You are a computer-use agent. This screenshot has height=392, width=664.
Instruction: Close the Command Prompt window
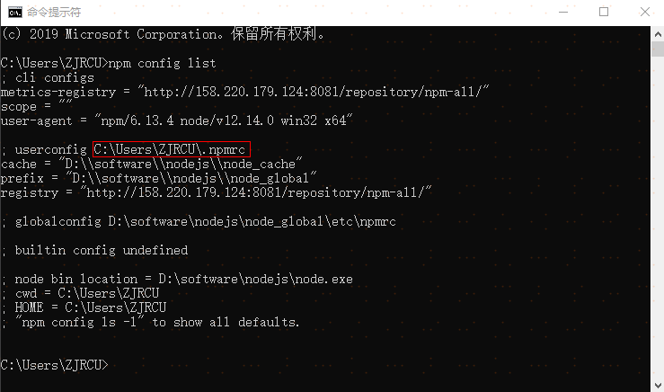point(644,12)
